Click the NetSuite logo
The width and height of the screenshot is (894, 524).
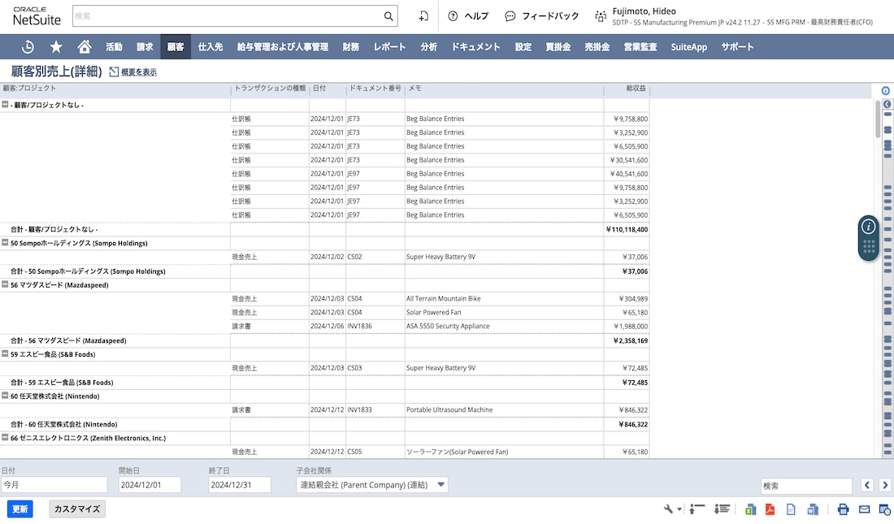(x=37, y=16)
